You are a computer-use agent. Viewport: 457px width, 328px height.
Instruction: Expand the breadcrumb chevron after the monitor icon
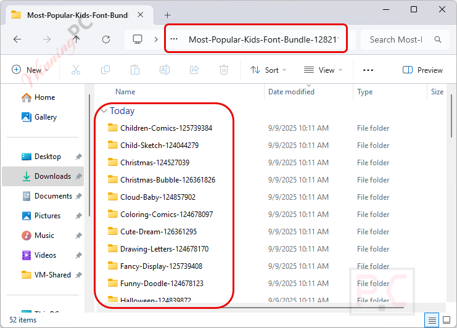tap(156, 39)
